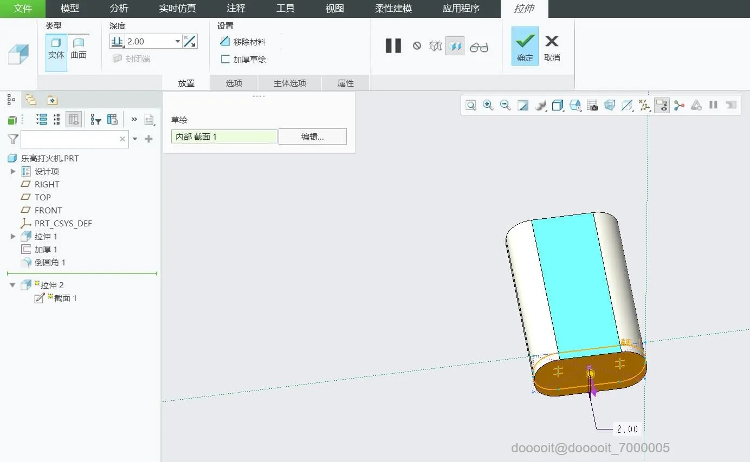Toggle the 移除材料 remove material option
This screenshot has height=462, width=750.
243,42
